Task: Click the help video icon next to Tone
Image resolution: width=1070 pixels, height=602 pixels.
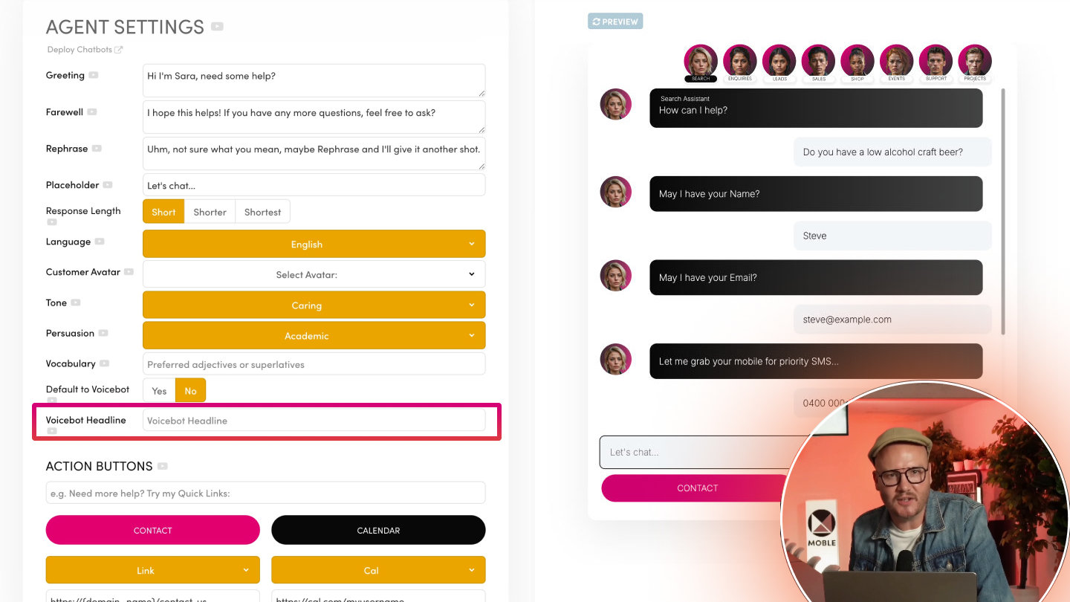Action: (x=76, y=303)
